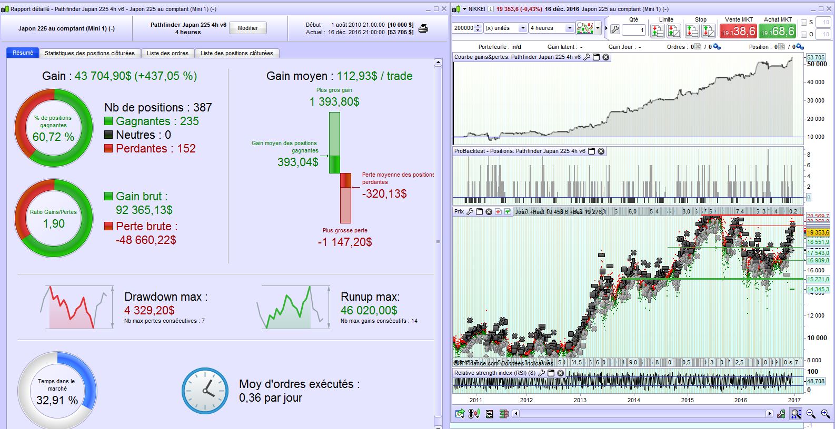Click the units value field showing 200000
Viewport: 835px width, 429px height.
tap(463, 28)
